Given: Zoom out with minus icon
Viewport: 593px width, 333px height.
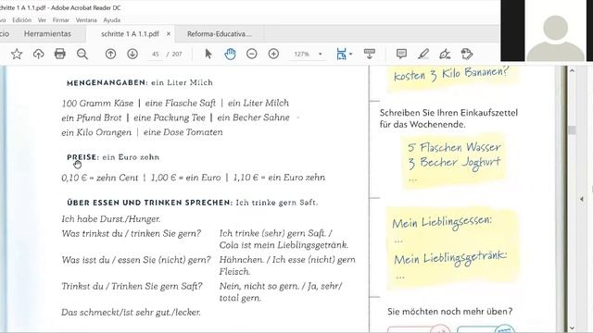Looking at the screenshot, I should (x=251, y=54).
